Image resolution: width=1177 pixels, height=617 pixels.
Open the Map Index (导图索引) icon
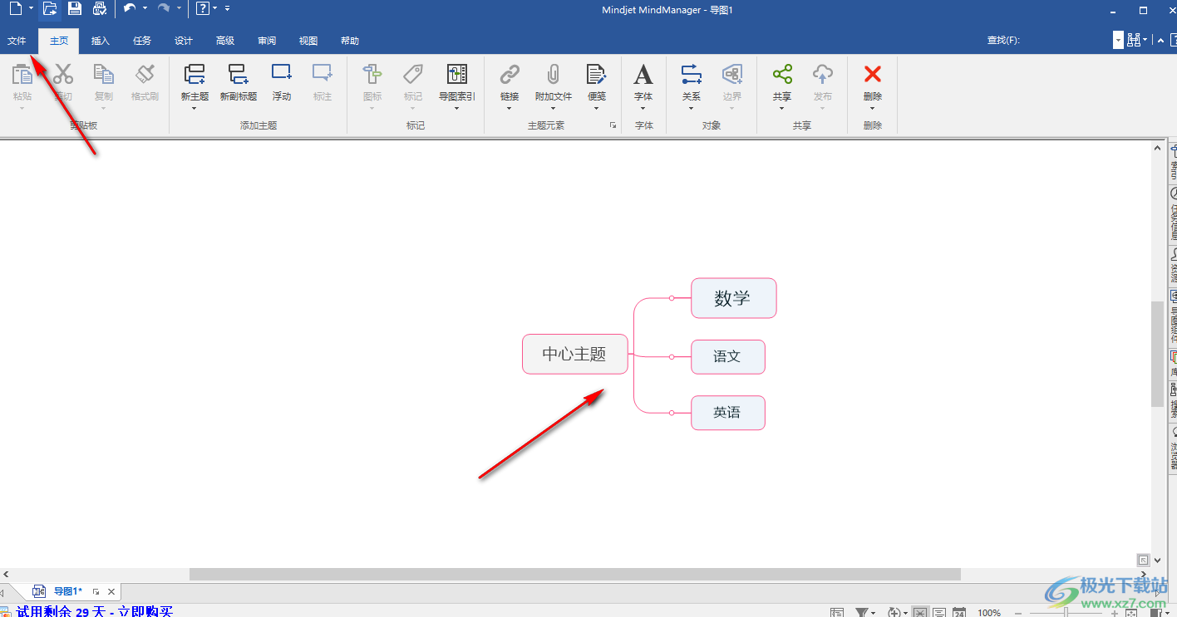click(x=457, y=75)
